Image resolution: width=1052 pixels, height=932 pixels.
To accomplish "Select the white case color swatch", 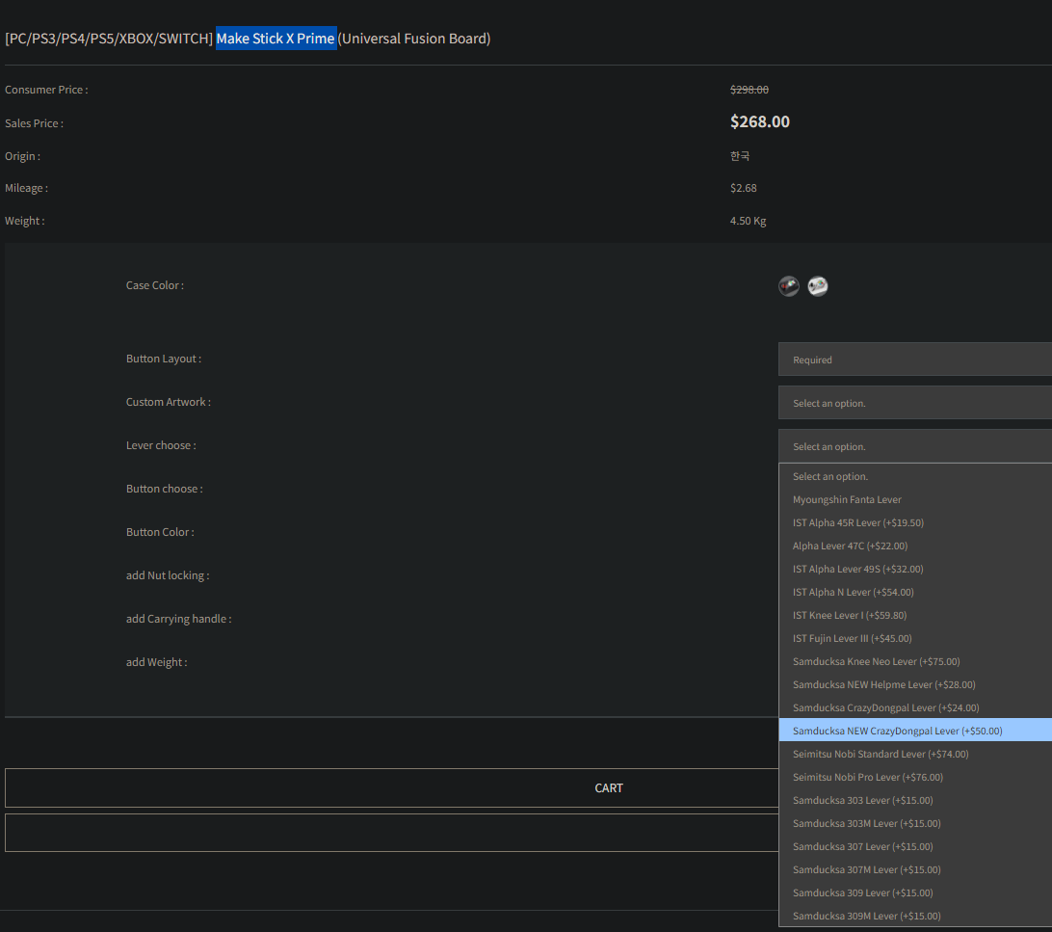I will (x=818, y=286).
